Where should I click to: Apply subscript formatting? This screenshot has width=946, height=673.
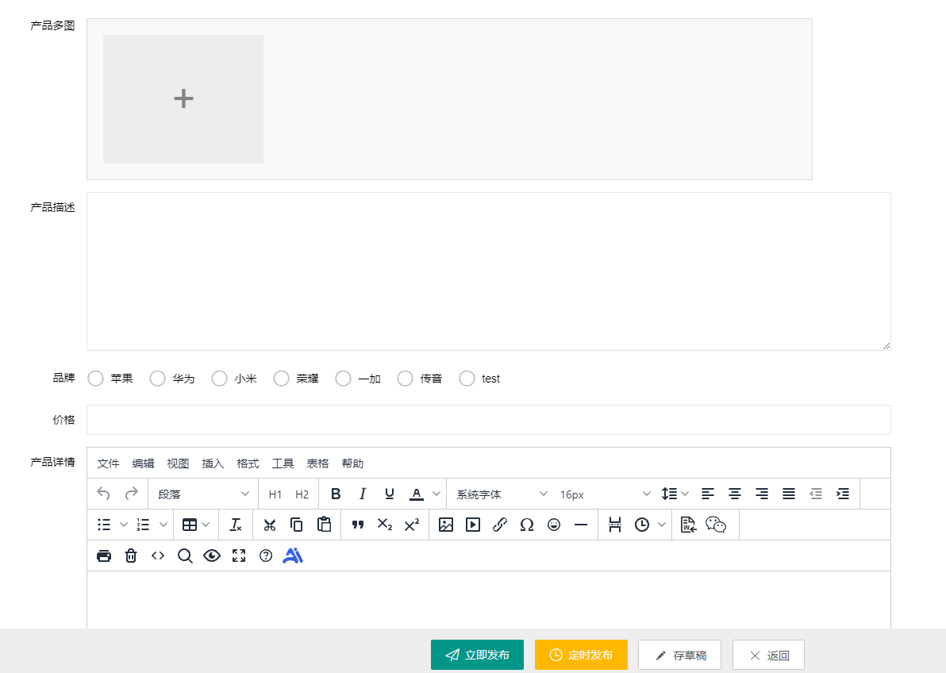point(385,525)
